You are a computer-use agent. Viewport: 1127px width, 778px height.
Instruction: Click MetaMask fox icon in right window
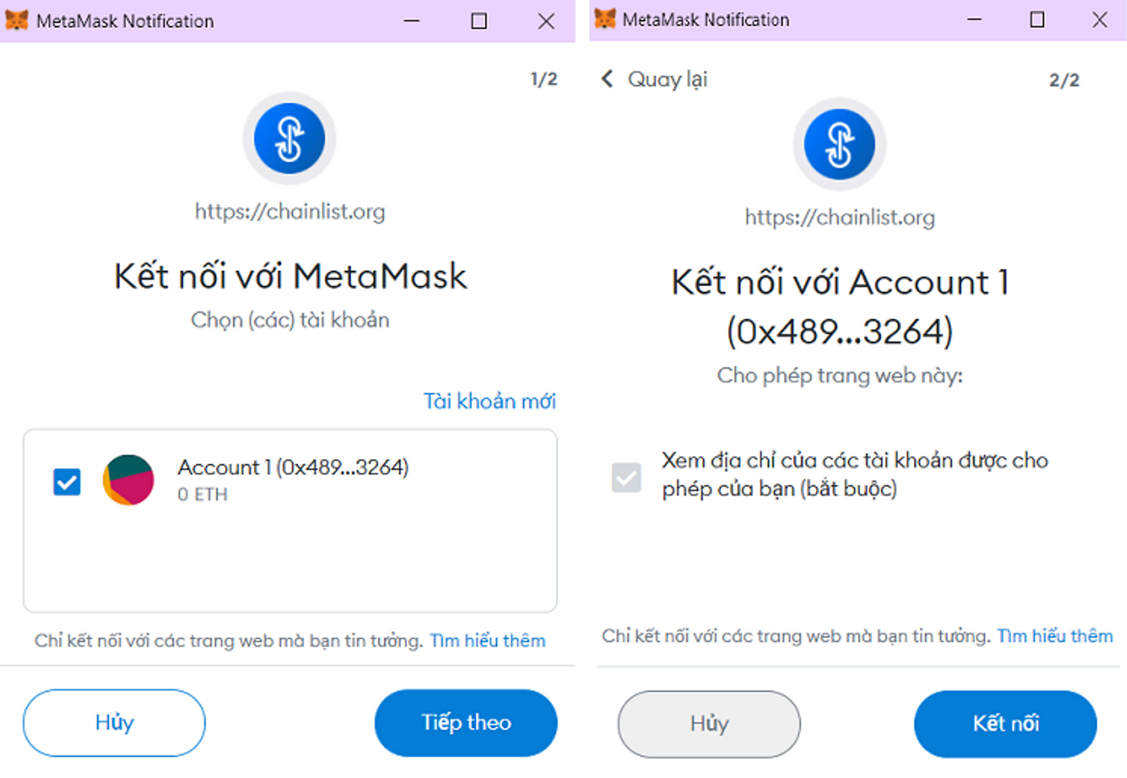(605, 19)
